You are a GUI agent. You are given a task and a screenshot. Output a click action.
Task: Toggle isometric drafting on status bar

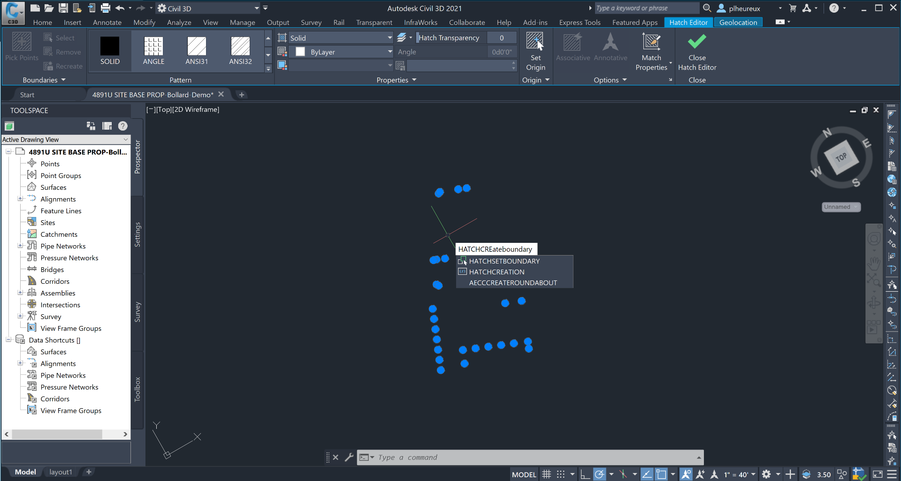click(x=623, y=474)
